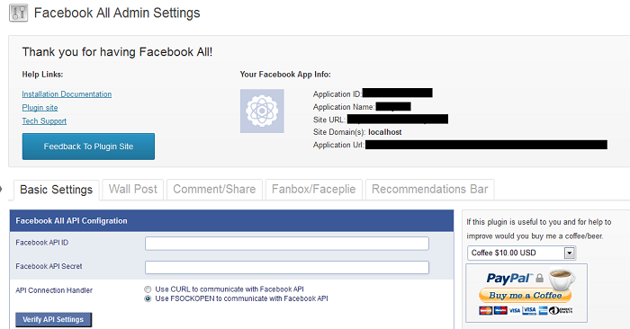Focus the Facebook API Secret input field
Viewport: 630px width, 329px height.
point(287,268)
